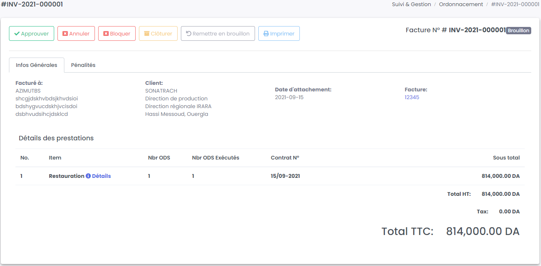The width and height of the screenshot is (541, 266).
Task: Select the Infos Générales tab
Action: pyautogui.click(x=37, y=65)
